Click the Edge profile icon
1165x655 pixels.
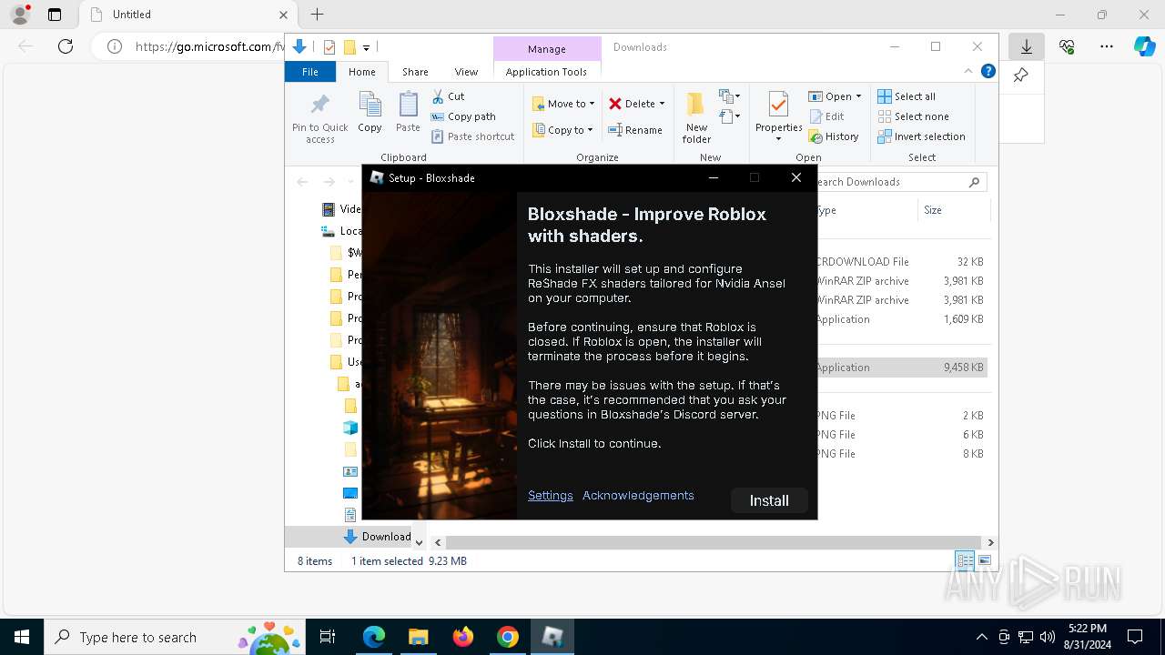click(x=20, y=15)
